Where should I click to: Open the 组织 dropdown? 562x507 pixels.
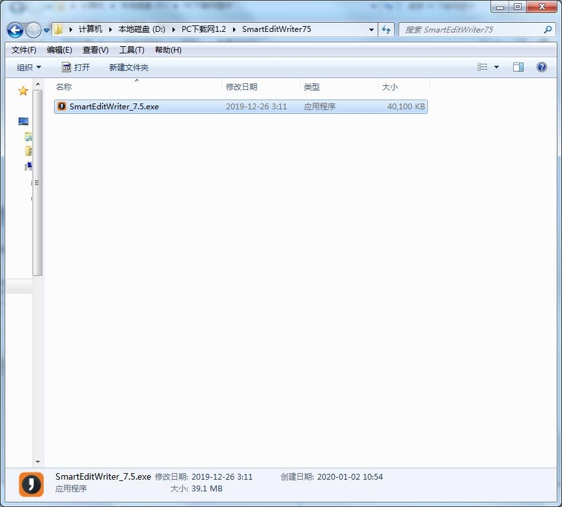(29, 67)
